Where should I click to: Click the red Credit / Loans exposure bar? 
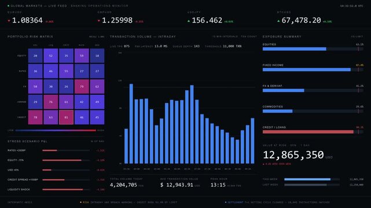313,132
